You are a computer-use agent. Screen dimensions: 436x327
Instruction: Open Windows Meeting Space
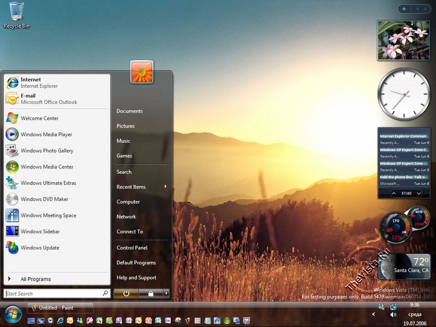click(x=48, y=216)
